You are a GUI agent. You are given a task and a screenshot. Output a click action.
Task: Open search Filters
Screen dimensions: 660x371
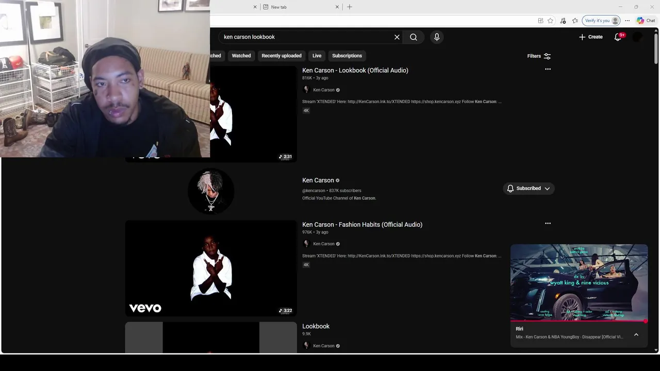pos(539,56)
